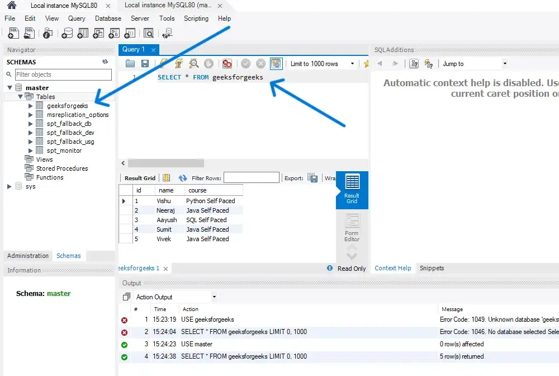Export recordset to external file icon
Image resolution: width=559 pixels, height=376 pixels.
[312, 178]
